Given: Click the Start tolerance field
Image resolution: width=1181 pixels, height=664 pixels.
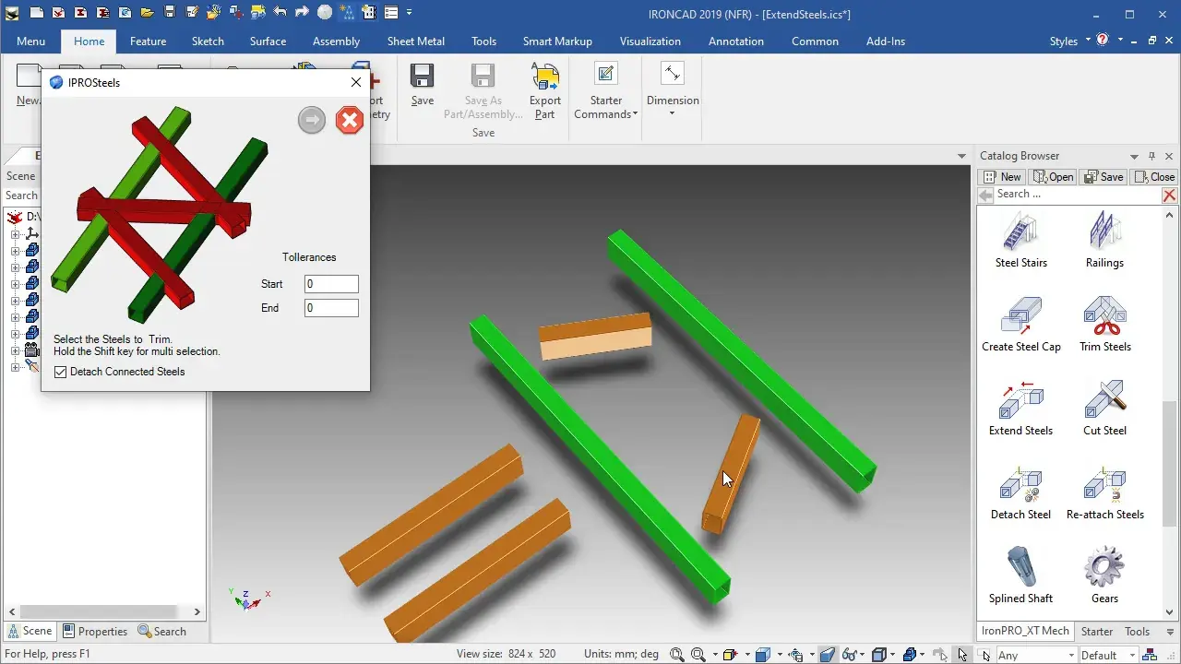Looking at the screenshot, I should [x=331, y=284].
